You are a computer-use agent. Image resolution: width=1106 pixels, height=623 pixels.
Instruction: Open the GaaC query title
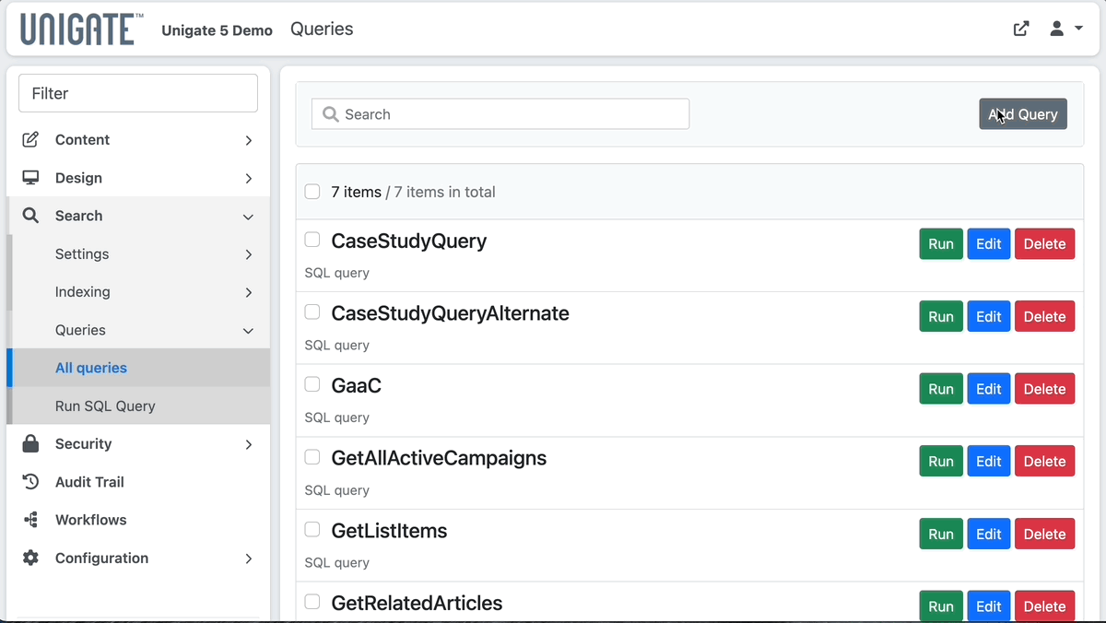tap(357, 385)
